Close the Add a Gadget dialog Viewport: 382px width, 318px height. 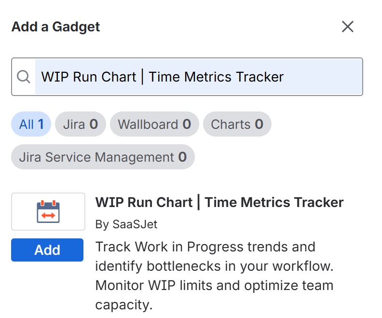[348, 27]
